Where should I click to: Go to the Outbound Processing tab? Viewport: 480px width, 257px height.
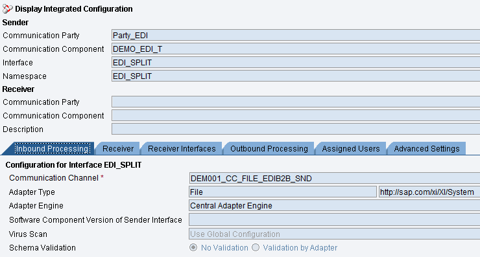269,148
